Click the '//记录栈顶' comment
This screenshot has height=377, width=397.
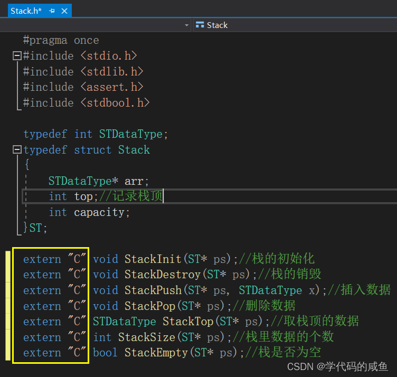tap(131, 196)
